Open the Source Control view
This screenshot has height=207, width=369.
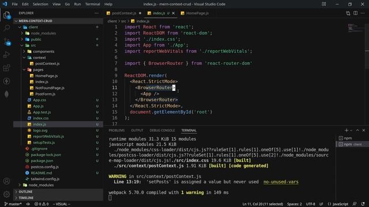click(6, 42)
